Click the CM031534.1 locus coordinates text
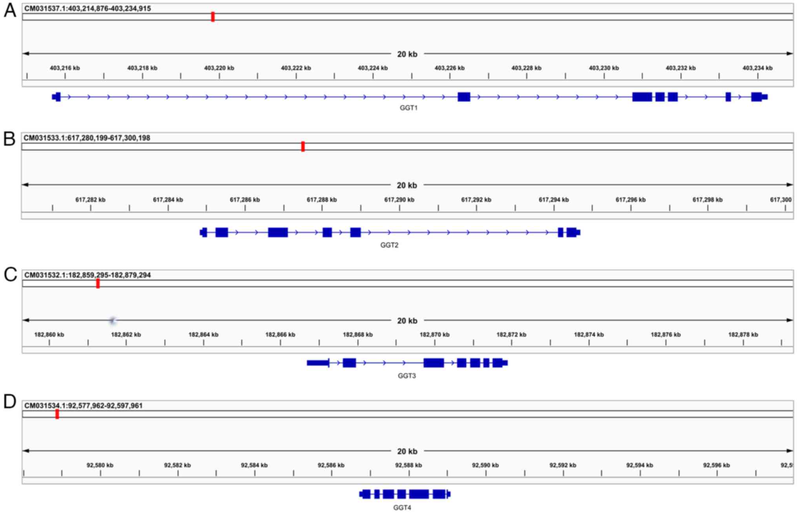The width and height of the screenshot is (797, 513). [84, 406]
